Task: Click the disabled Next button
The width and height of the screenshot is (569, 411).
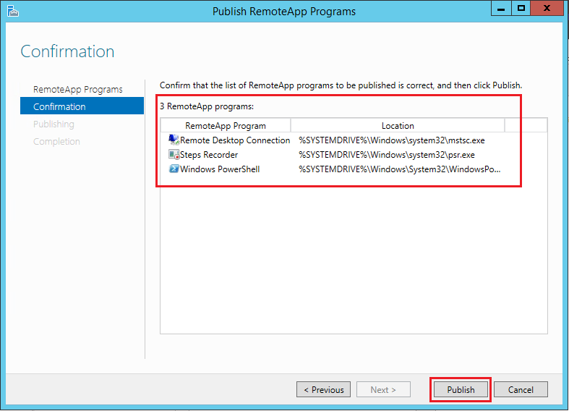Action: coord(383,389)
